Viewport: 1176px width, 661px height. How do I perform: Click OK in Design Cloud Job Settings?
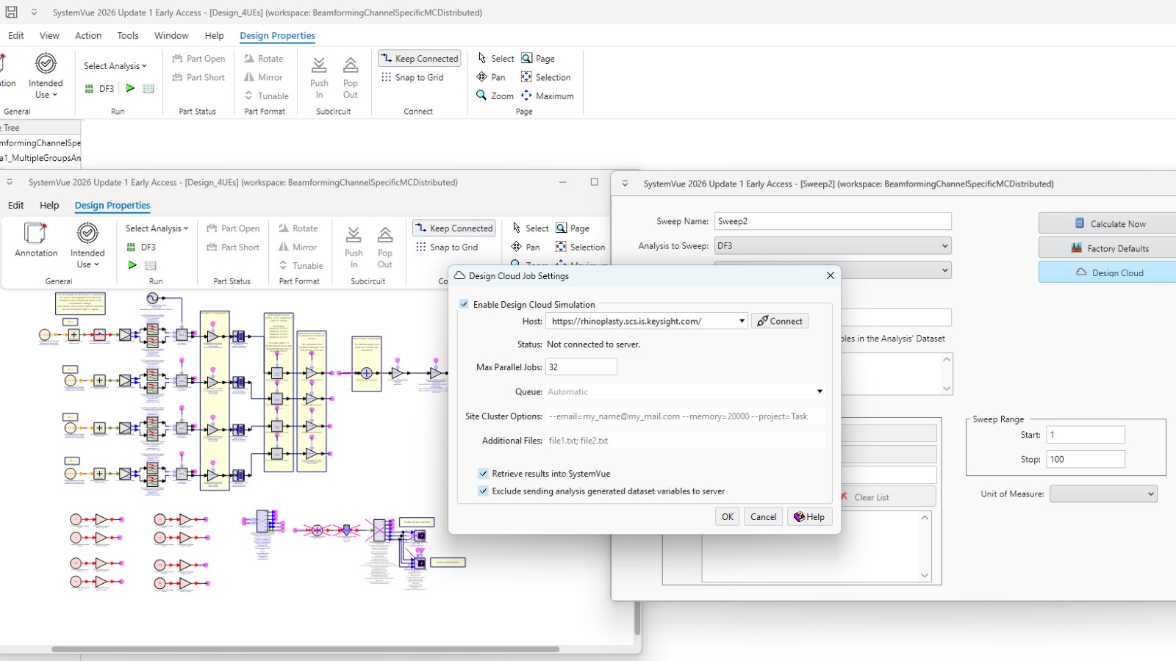[727, 517]
